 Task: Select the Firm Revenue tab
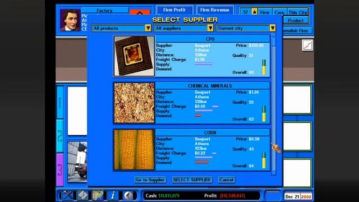[x=214, y=10]
